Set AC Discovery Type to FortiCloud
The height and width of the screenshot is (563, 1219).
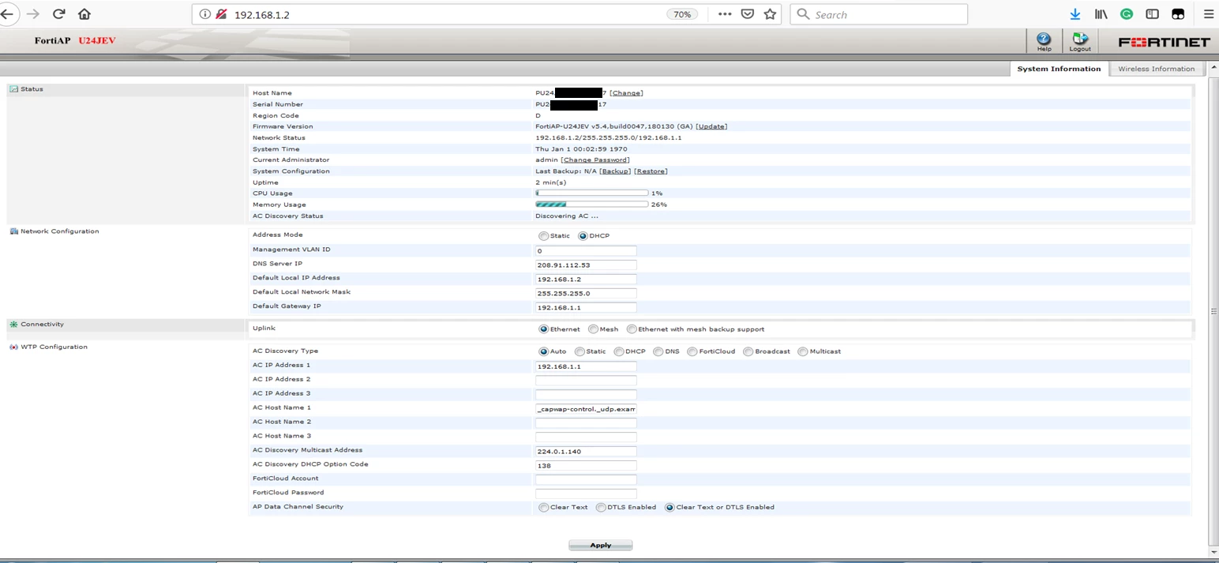coord(692,351)
